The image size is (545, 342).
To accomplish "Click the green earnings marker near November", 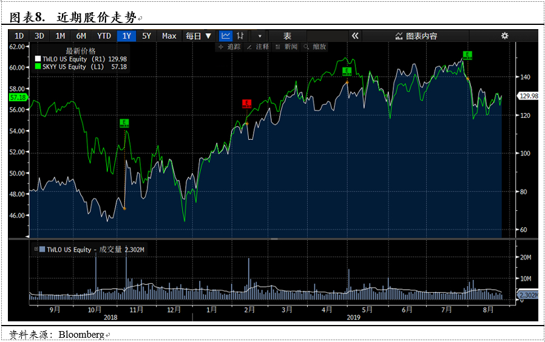I will click(x=124, y=123).
